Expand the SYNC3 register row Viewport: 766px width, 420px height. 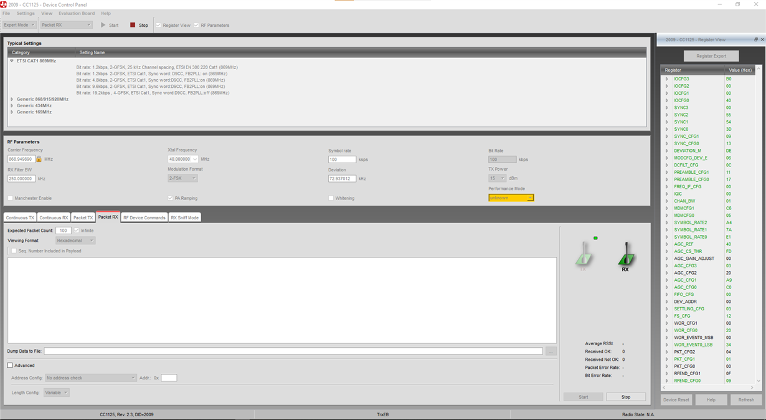(666, 108)
